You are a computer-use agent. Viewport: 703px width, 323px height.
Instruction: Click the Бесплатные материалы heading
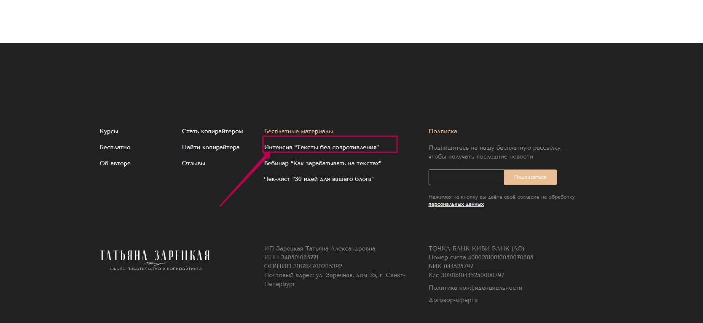pos(298,131)
